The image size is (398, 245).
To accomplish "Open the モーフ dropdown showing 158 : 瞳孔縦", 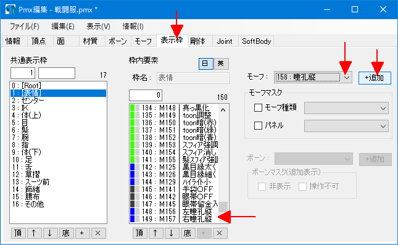I will click(x=313, y=77).
